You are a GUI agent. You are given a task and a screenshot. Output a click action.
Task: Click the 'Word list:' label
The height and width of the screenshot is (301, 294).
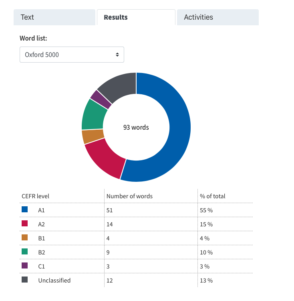33,38
